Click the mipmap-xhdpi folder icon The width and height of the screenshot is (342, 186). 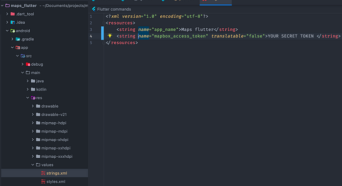(x=38, y=140)
